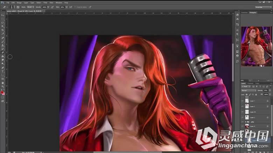
Task: Select the Clone Stamp tool
Action: 2,45
